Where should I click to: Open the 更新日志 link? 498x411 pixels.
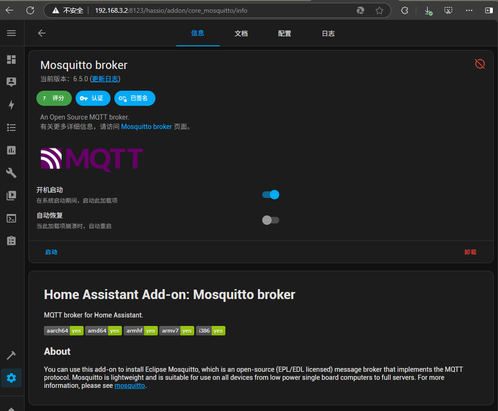pyautogui.click(x=105, y=79)
